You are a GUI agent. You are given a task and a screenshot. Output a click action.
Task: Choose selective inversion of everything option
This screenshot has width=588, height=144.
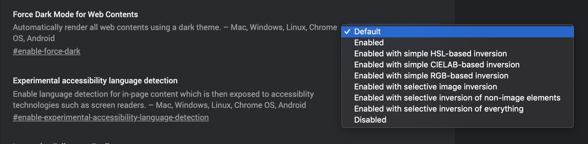(x=439, y=109)
